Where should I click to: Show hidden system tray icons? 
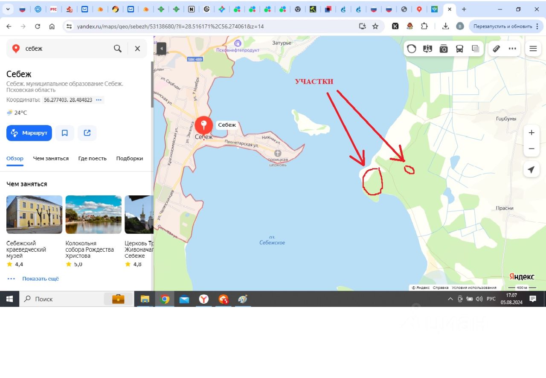[450, 299]
